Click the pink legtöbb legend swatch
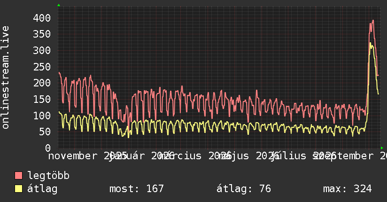387x202 pixels. [x=18, y=176]
